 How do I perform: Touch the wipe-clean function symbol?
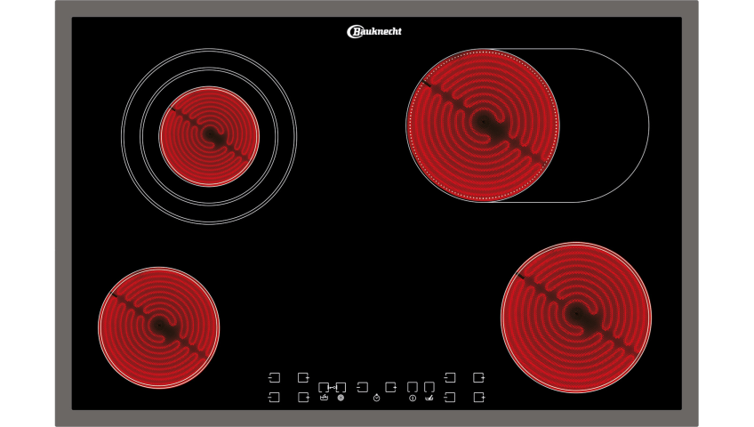[429, 397]
